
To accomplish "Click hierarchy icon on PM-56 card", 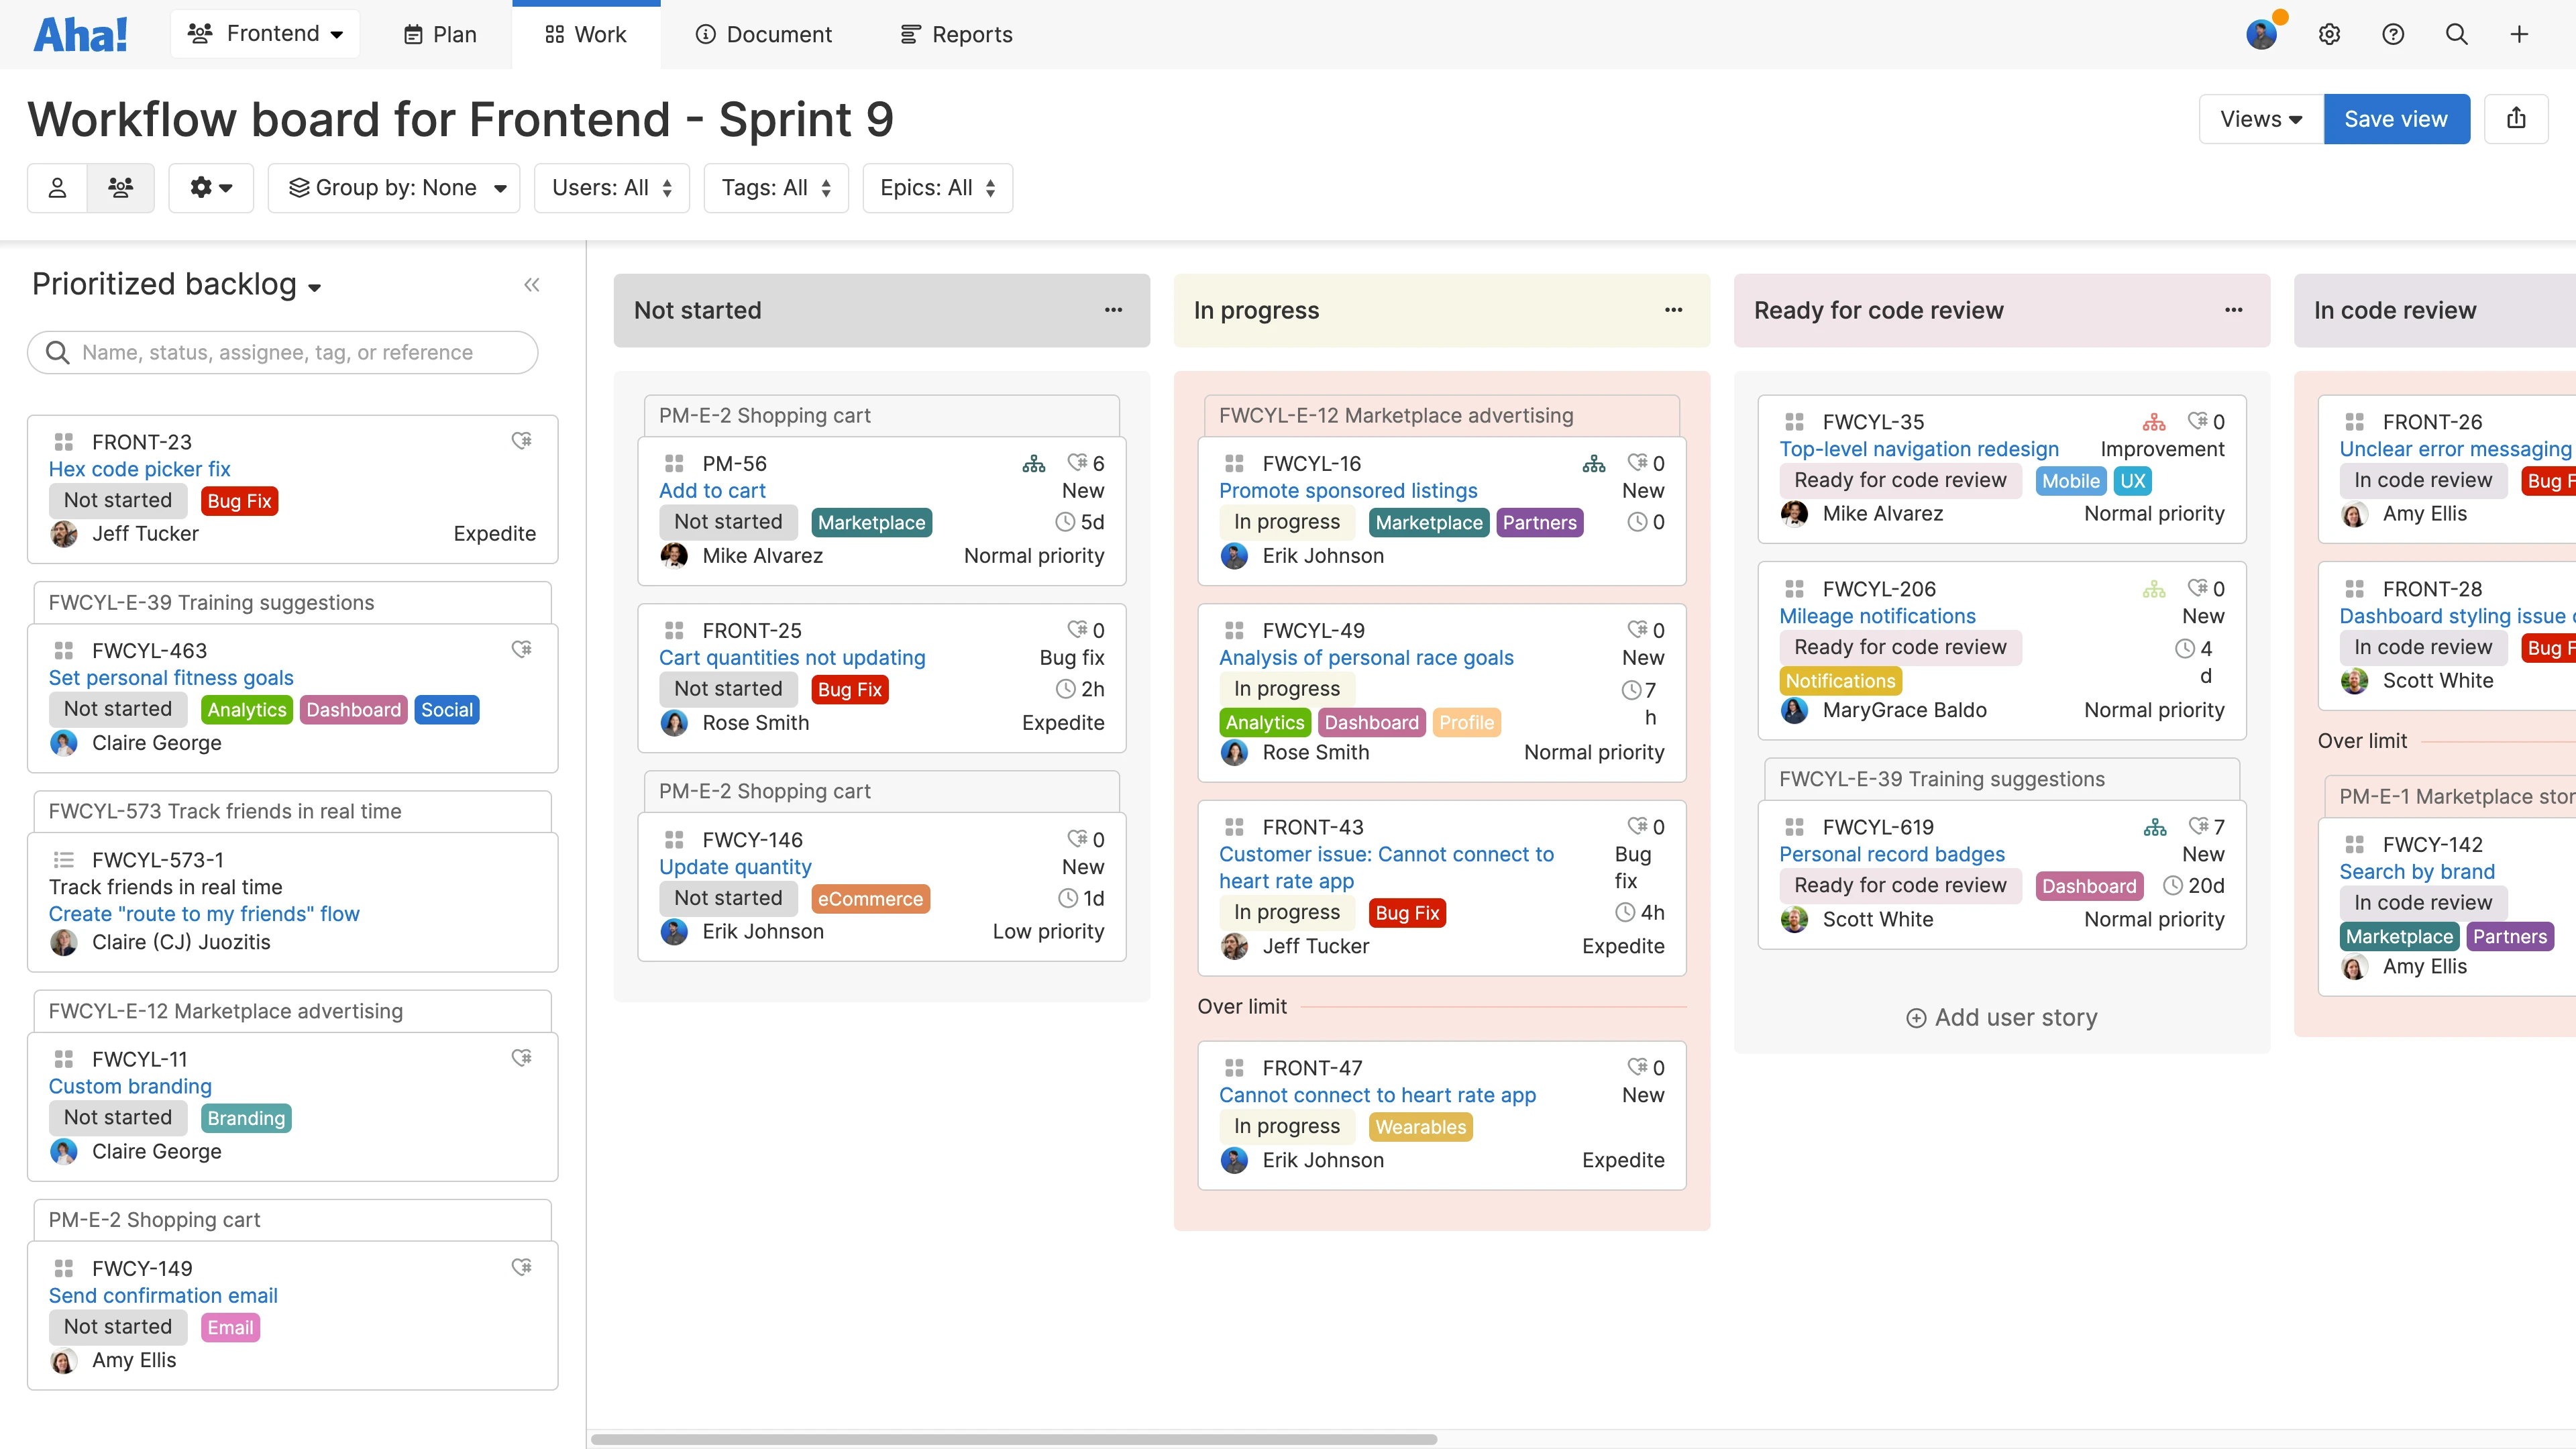I will point(1033,464).
